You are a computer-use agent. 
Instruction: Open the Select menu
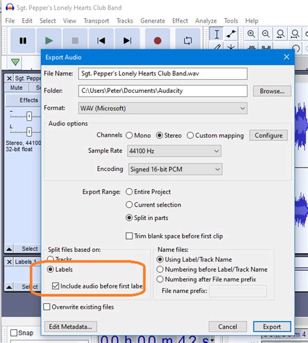coord(47,21)
